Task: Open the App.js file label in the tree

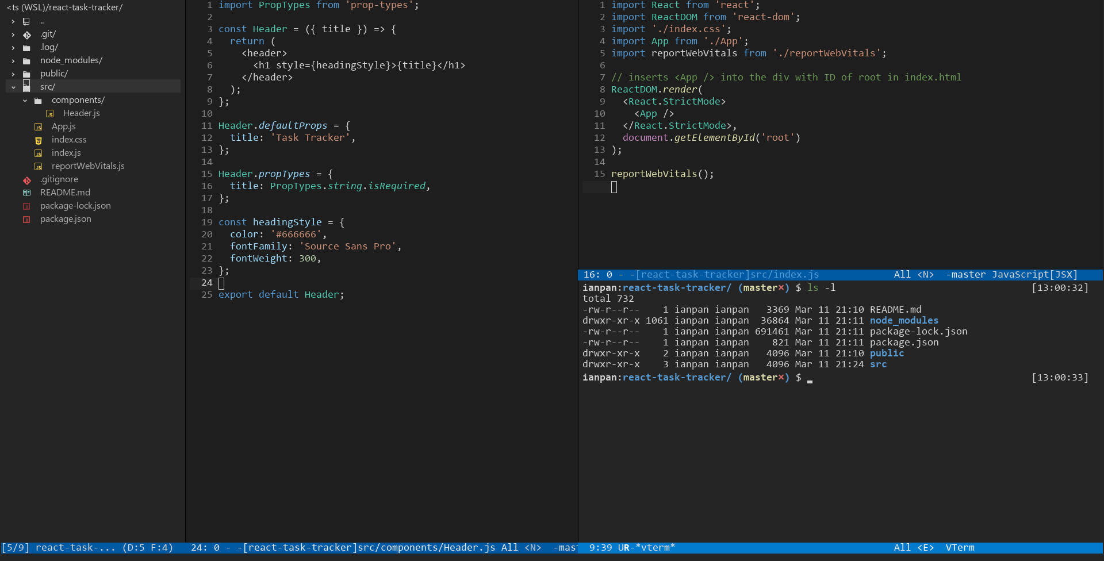Action: (64, 126)
